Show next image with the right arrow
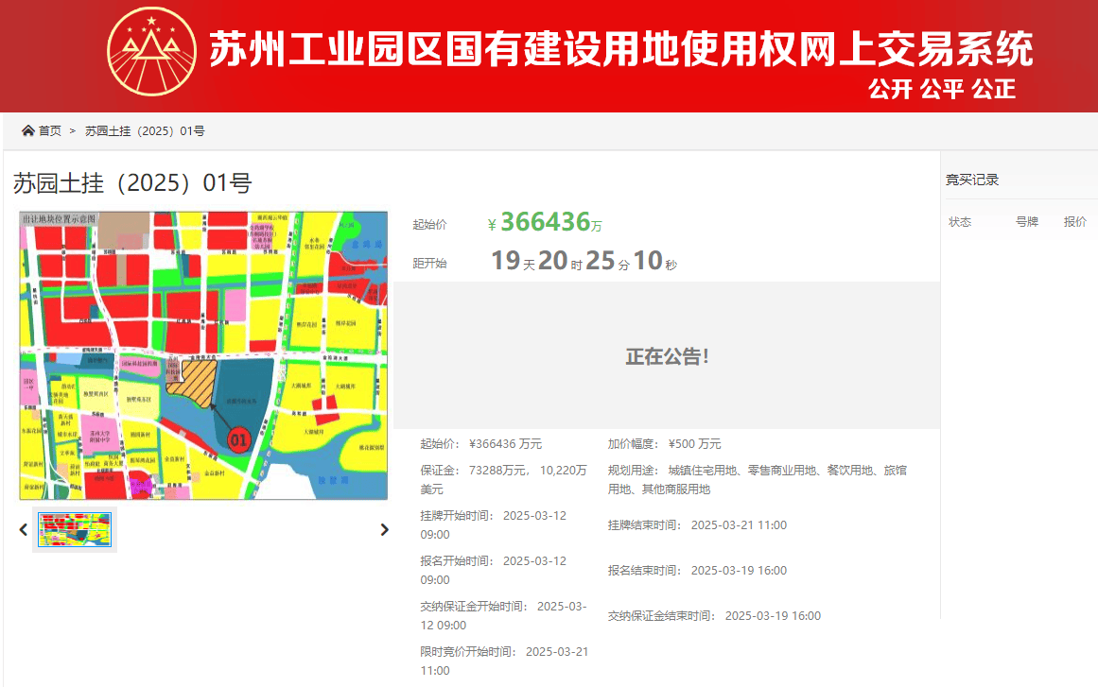 [x=384, y=530]
